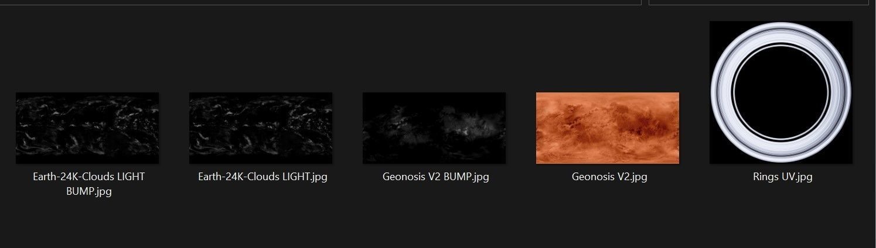Click the Earth-24K-Clouds LIGHT BUMP.jpg file name
This screenshot has width=876, height=248.
click(x=89, y=184)
